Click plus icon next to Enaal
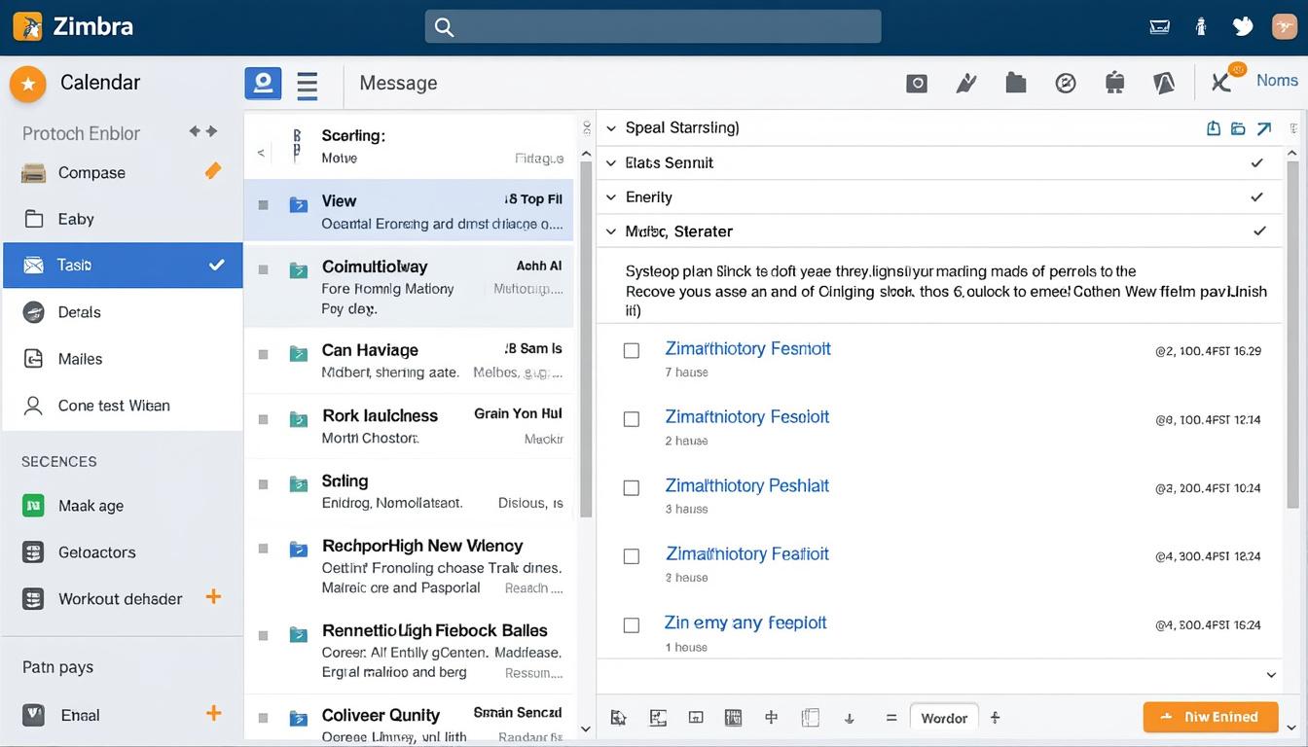This screenshot has height=747, width=1308. (x=213, y=714)
